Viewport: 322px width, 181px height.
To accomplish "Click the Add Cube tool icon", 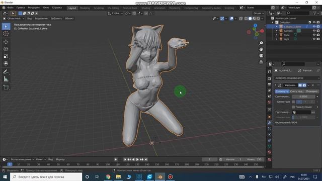I will [x=6, y=87].
